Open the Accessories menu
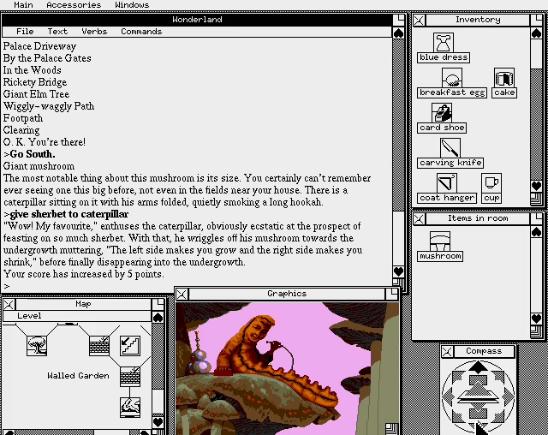This screenshot has height=435, width=548. (x=74, y=5)
